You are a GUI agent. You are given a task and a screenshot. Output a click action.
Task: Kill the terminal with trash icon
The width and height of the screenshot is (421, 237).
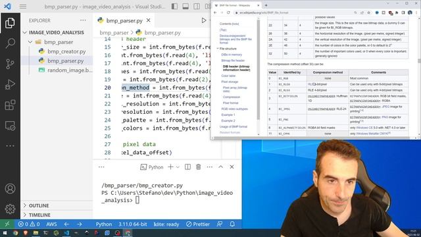coord(199,167)
